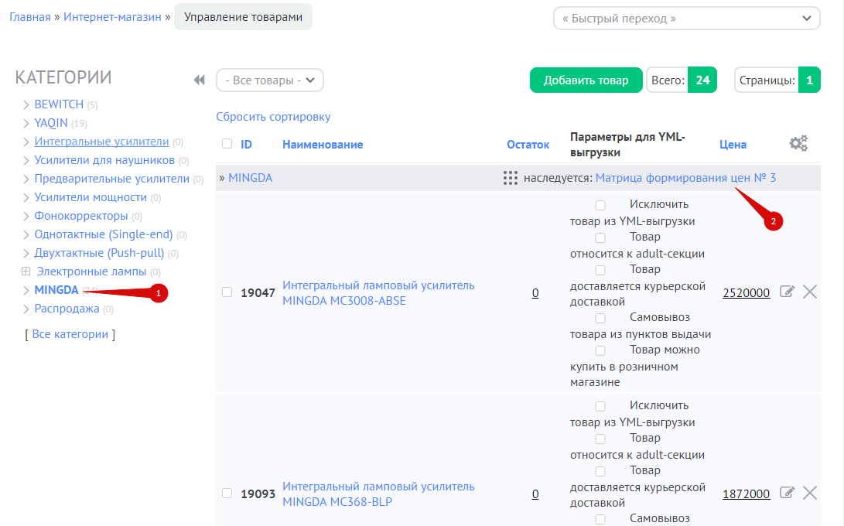
Task: Delete product 19047 with X icon
Action: tap(810, 292)
